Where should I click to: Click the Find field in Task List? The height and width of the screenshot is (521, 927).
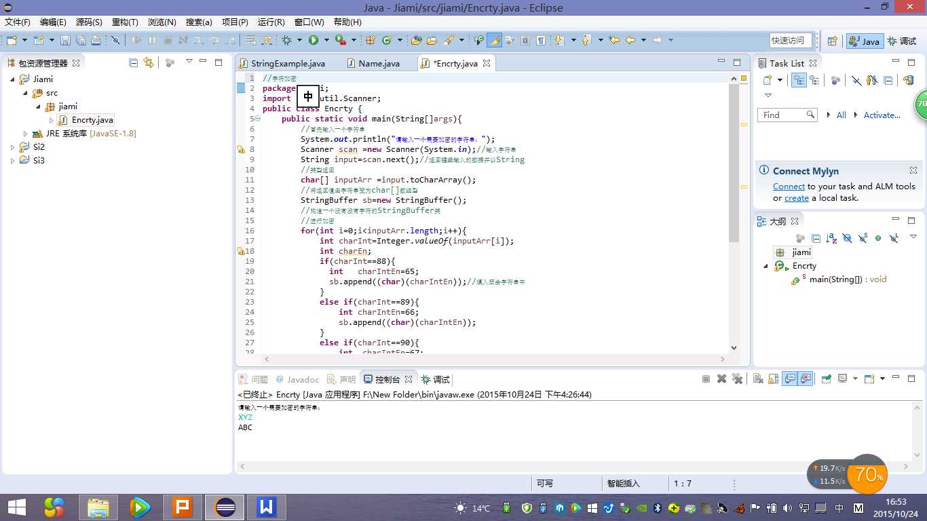point(787,115)
